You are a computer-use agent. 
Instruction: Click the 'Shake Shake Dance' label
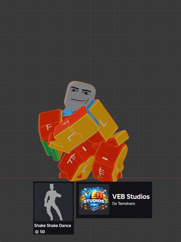53,225
